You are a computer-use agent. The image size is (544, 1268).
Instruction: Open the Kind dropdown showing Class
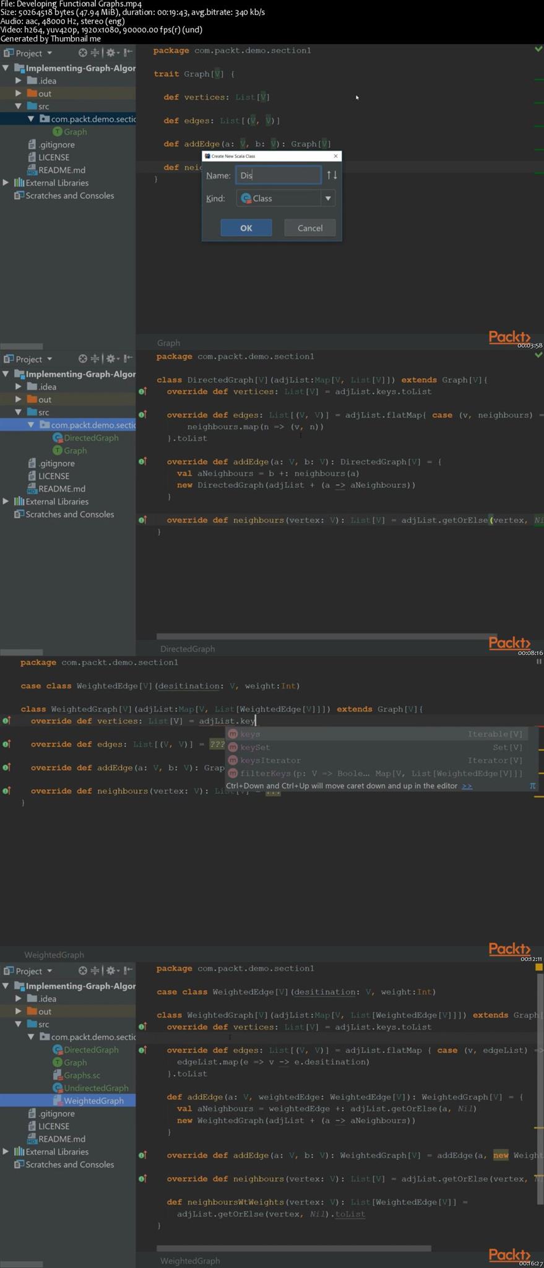(327, 198)
